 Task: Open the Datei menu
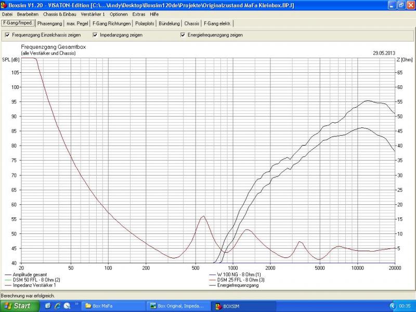pos(7,15)
